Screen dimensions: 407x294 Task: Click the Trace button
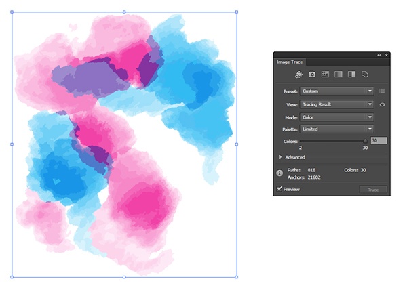[x=373, y=190]
